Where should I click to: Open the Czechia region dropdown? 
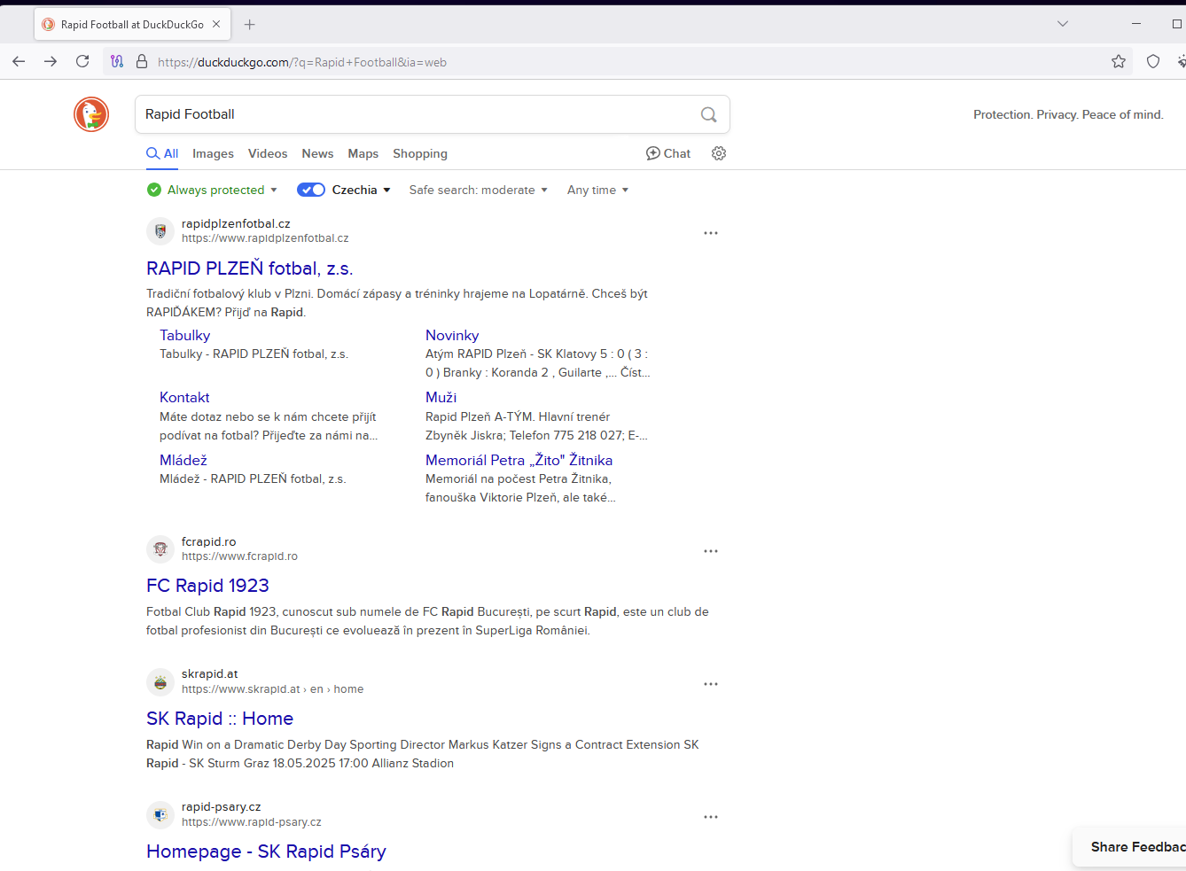coord(362,190)
